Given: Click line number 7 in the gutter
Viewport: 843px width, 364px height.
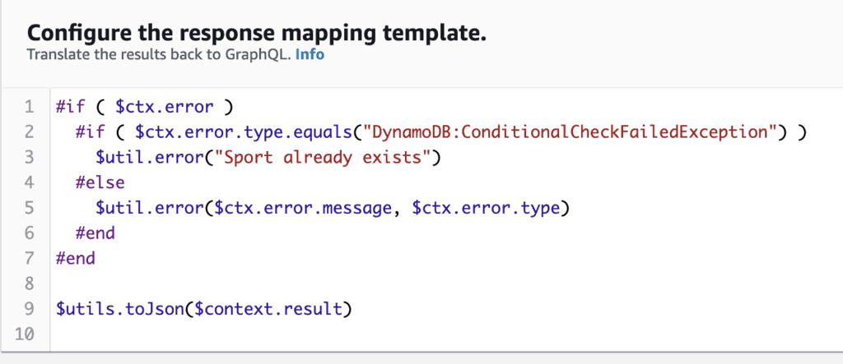Looking at the screenshot, I should [x=29, y=258].
